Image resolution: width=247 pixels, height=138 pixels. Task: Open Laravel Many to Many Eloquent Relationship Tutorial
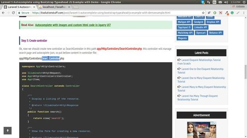pyautogui.click(x=202, y=89)
